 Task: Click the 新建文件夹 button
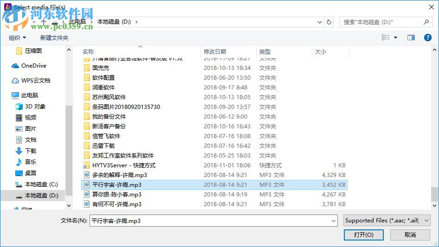(x=54, y=38)
